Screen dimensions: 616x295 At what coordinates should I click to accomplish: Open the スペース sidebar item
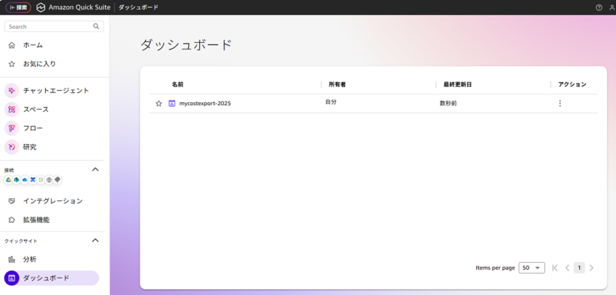(x=35, y=109)
